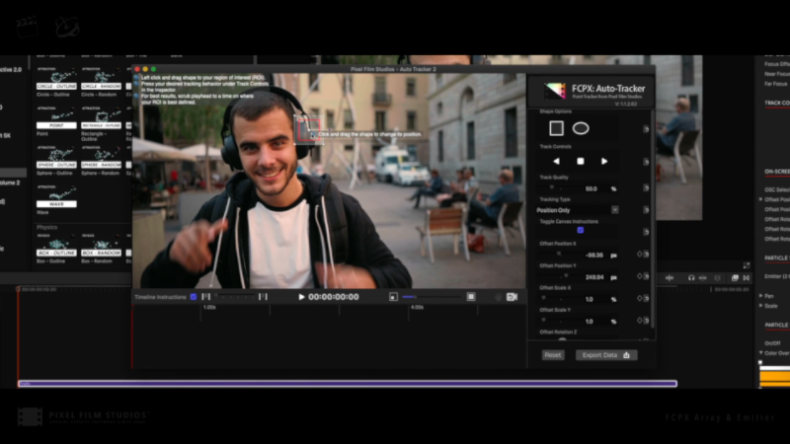Select the Circle - Random preset thumbnail
The width and height of the screenshot is (790, 444).
tap(101, 79)
